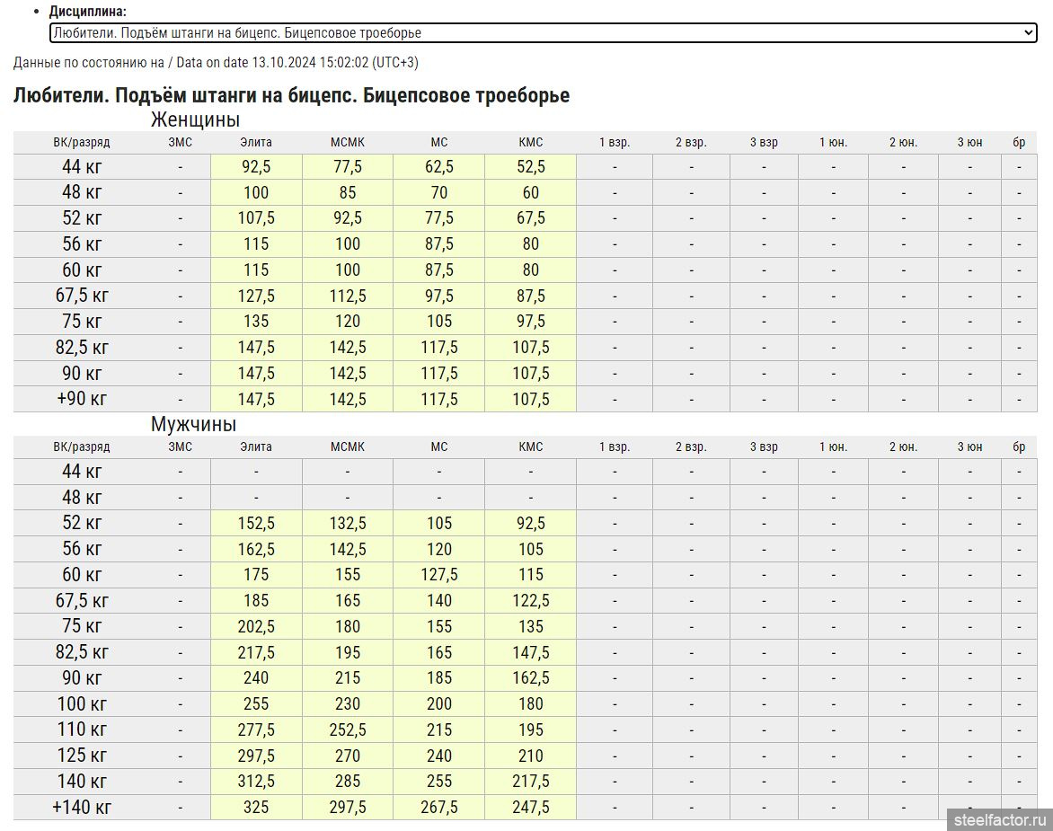Click the 1 взр. header in women's table

[x=615, y=142]
